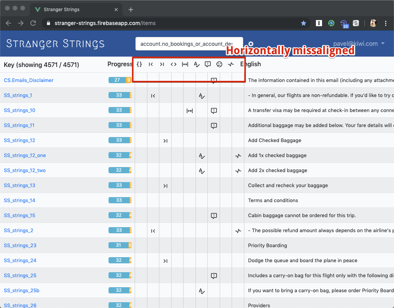Screen dimensions: 394x308
Task: Click the bookmark star in the address bar
Action: point(304,23)
